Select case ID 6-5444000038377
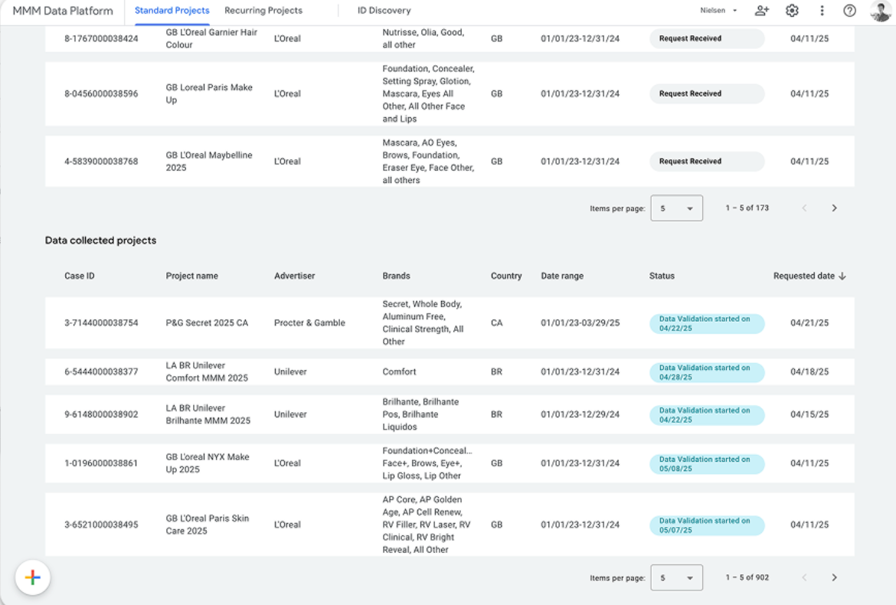 [x=101, y=371]
